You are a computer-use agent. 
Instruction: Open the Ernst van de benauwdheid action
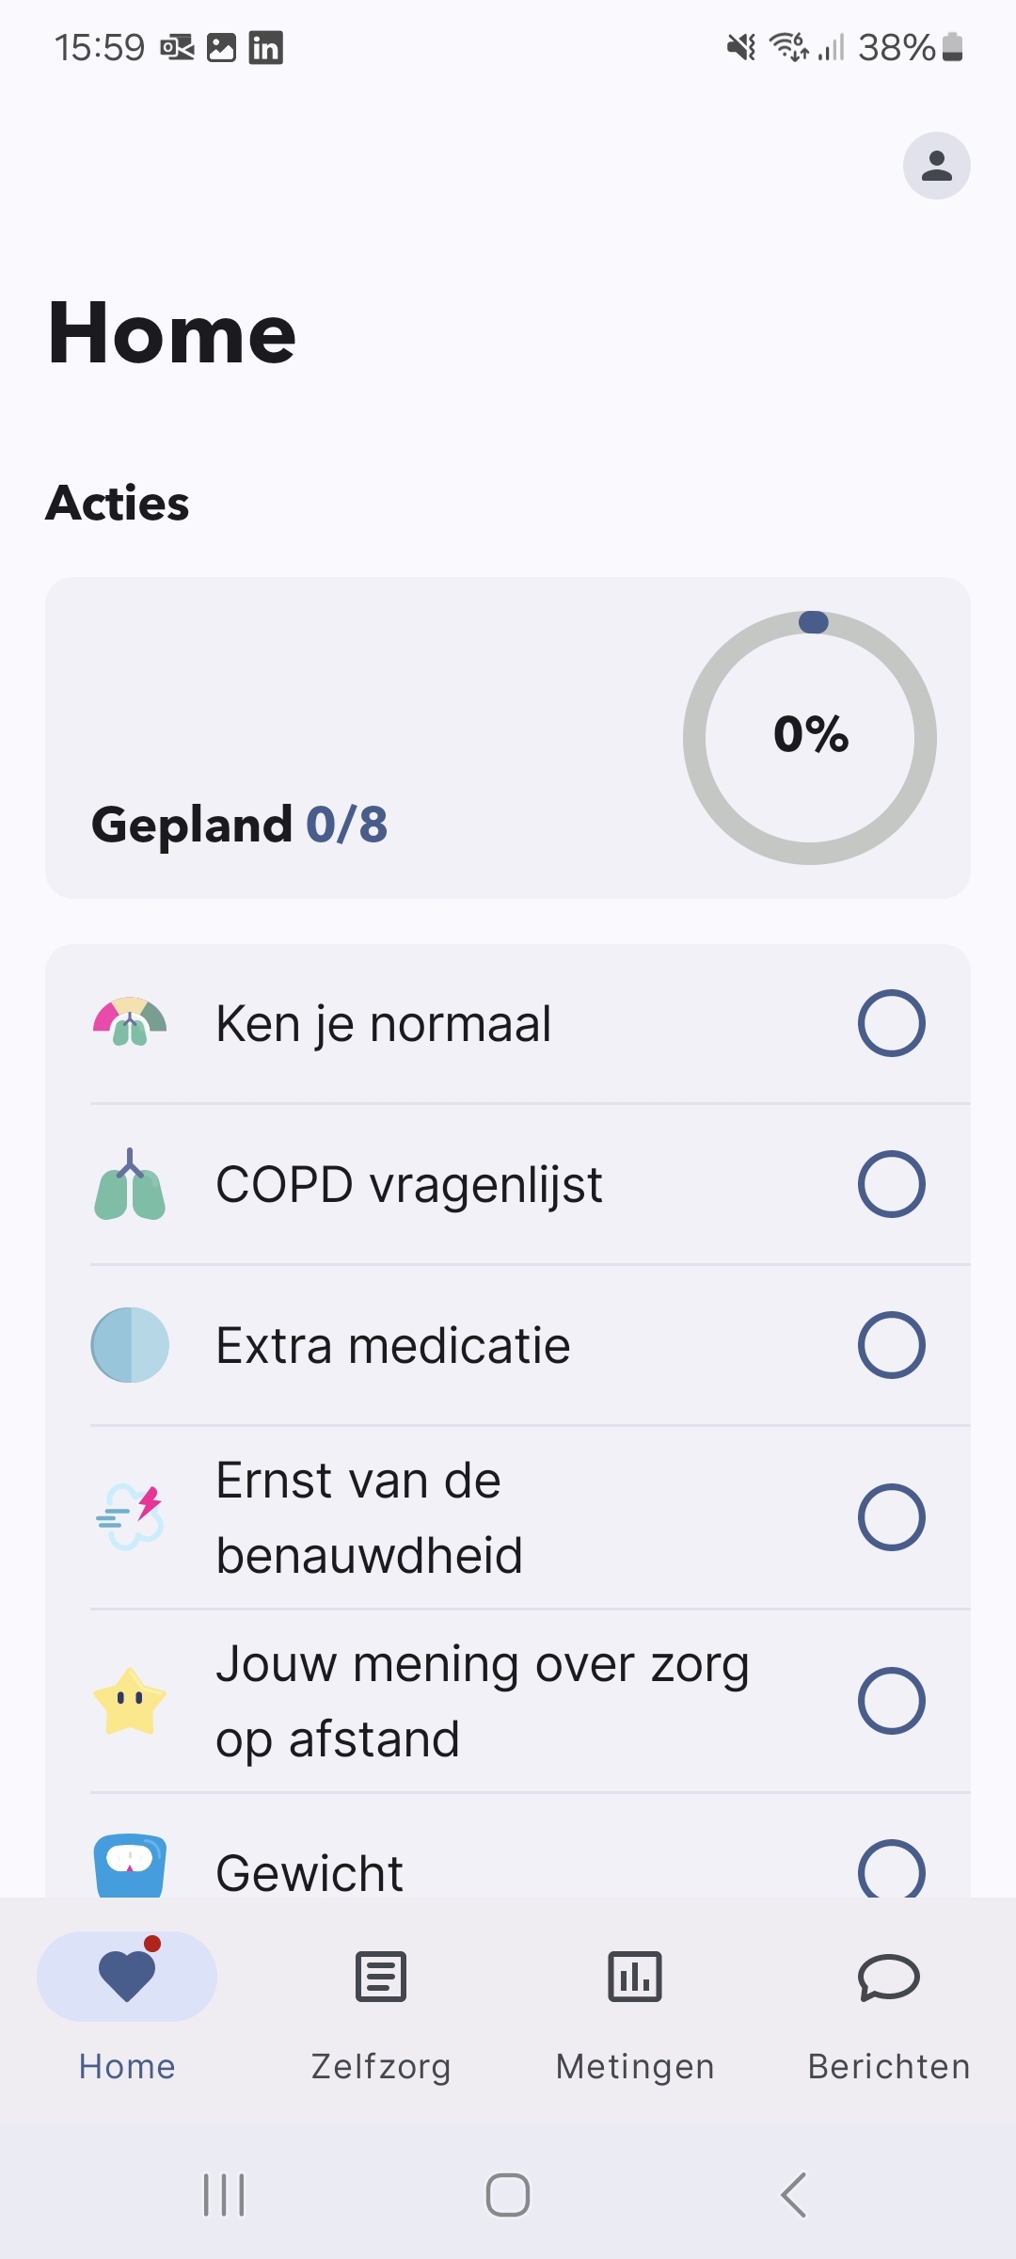tap(369, 1517)
